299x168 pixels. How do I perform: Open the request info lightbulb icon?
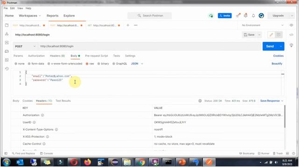(x=291, y=45)
